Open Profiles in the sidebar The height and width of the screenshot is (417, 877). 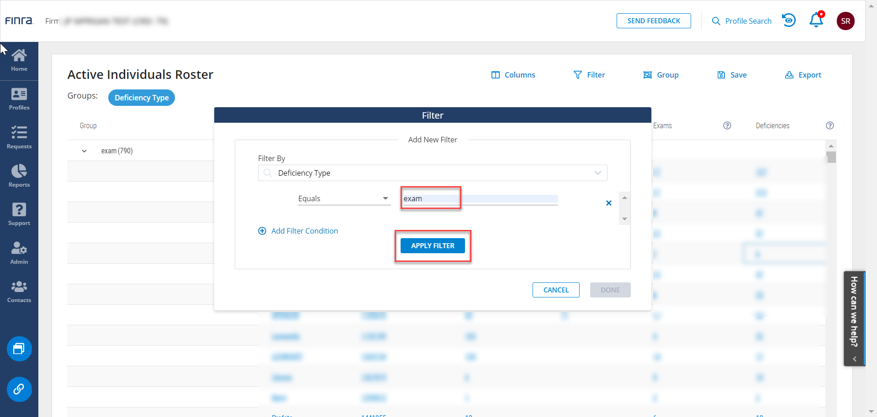click(19, 99)
